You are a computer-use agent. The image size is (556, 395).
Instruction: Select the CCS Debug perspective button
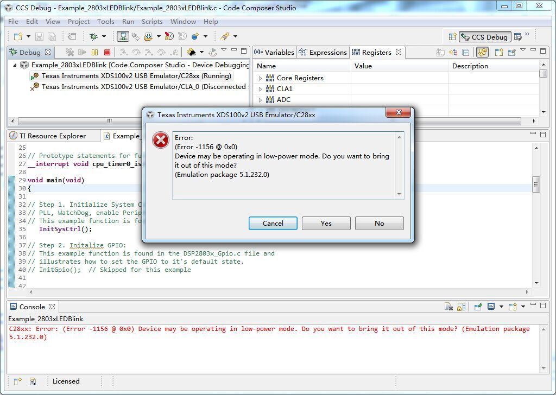(485, 37)
